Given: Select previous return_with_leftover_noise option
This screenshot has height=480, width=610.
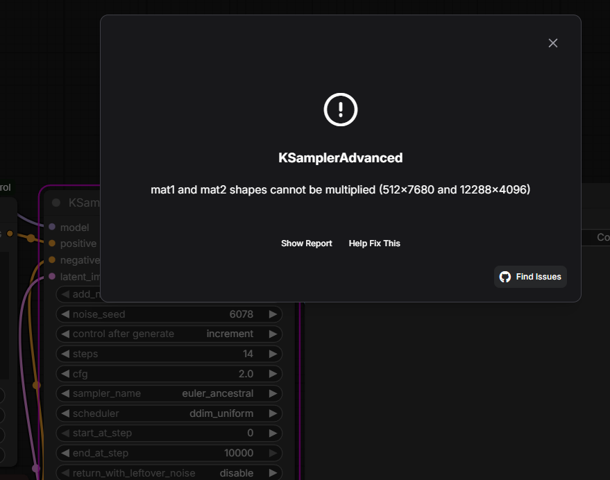Looking at the screenshot, I should (65, 473).
